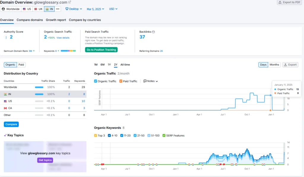The image size is (304, 177).
Task: Select the Paid toggle button
Action: pyautogui.click(x=21, y=65)
